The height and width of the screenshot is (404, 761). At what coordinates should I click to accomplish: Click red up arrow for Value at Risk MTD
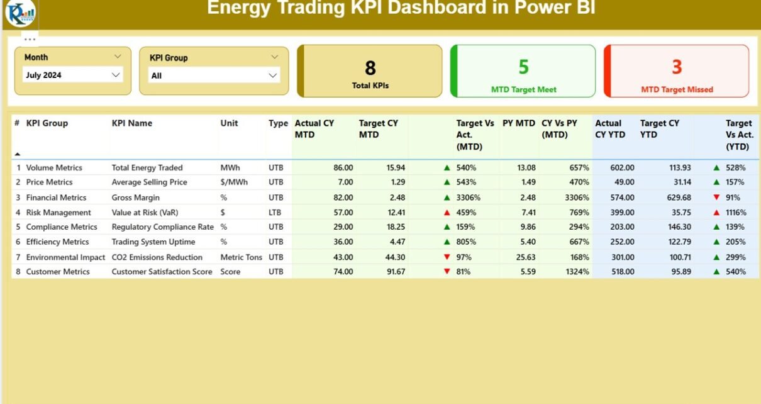447,213
